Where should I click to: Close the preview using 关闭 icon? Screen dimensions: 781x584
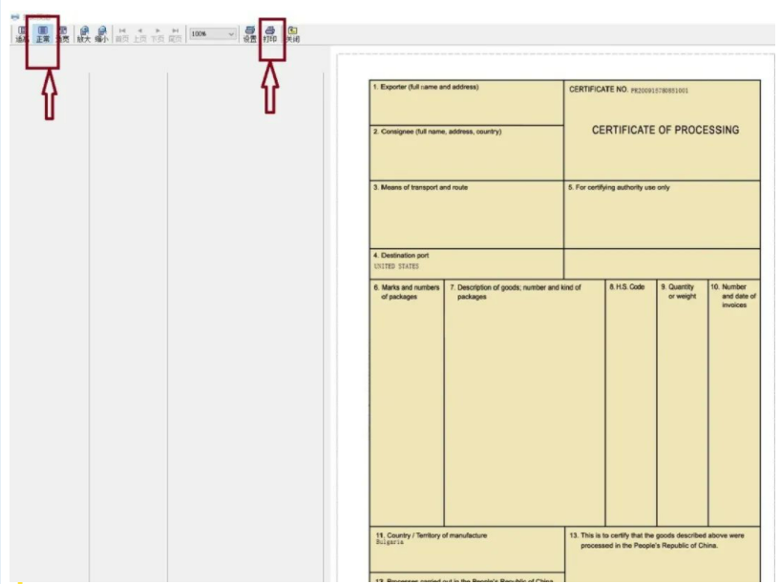(x=292, y=34)
